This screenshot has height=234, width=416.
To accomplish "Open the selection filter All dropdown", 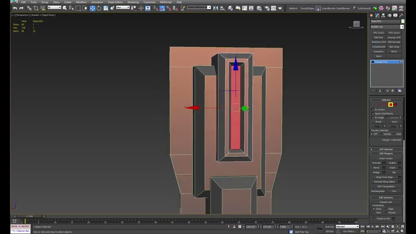I will [x=54, y=7].
